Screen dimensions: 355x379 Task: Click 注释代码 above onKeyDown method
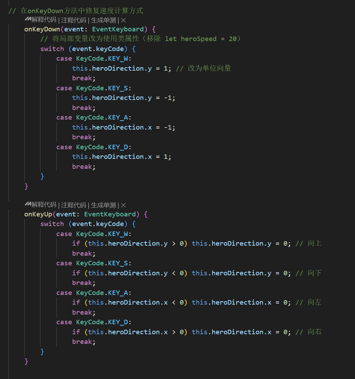click(x=74, y=20)
